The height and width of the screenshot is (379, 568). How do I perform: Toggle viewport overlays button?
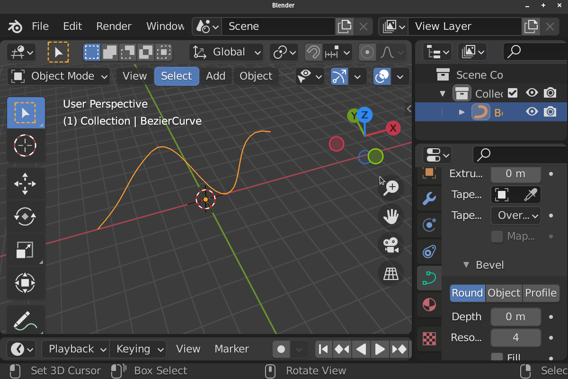382,76
